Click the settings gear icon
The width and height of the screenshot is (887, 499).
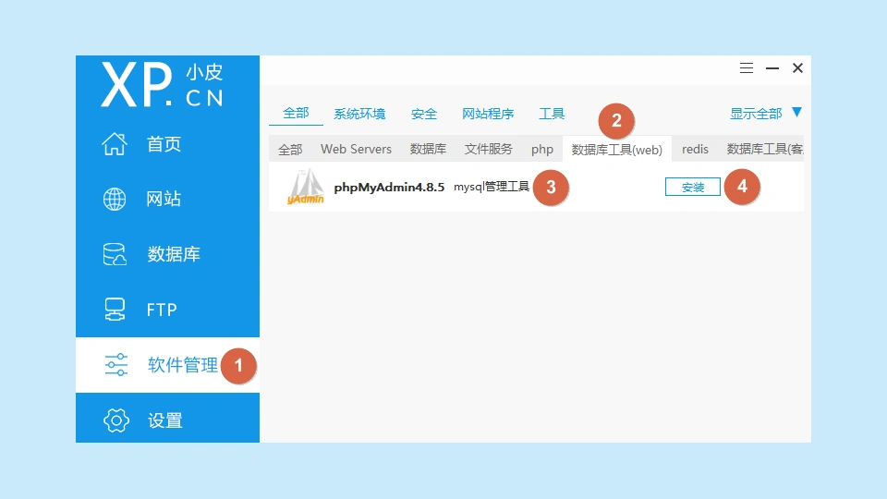[115, 420]
